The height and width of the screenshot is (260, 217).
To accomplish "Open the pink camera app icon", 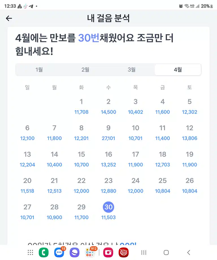I will (108, 253).
